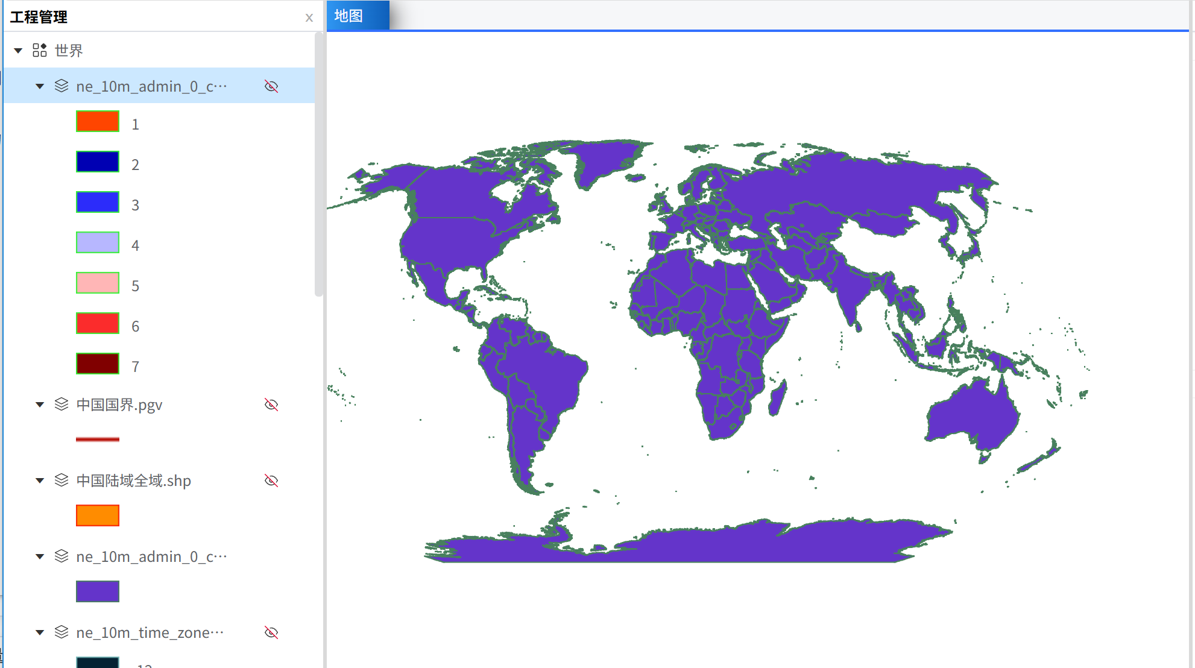The width and height of the screenshot is (1195, 668).
Task: Toggle visibility of ne_10m_time_zone layer
Action: (271, 632)
